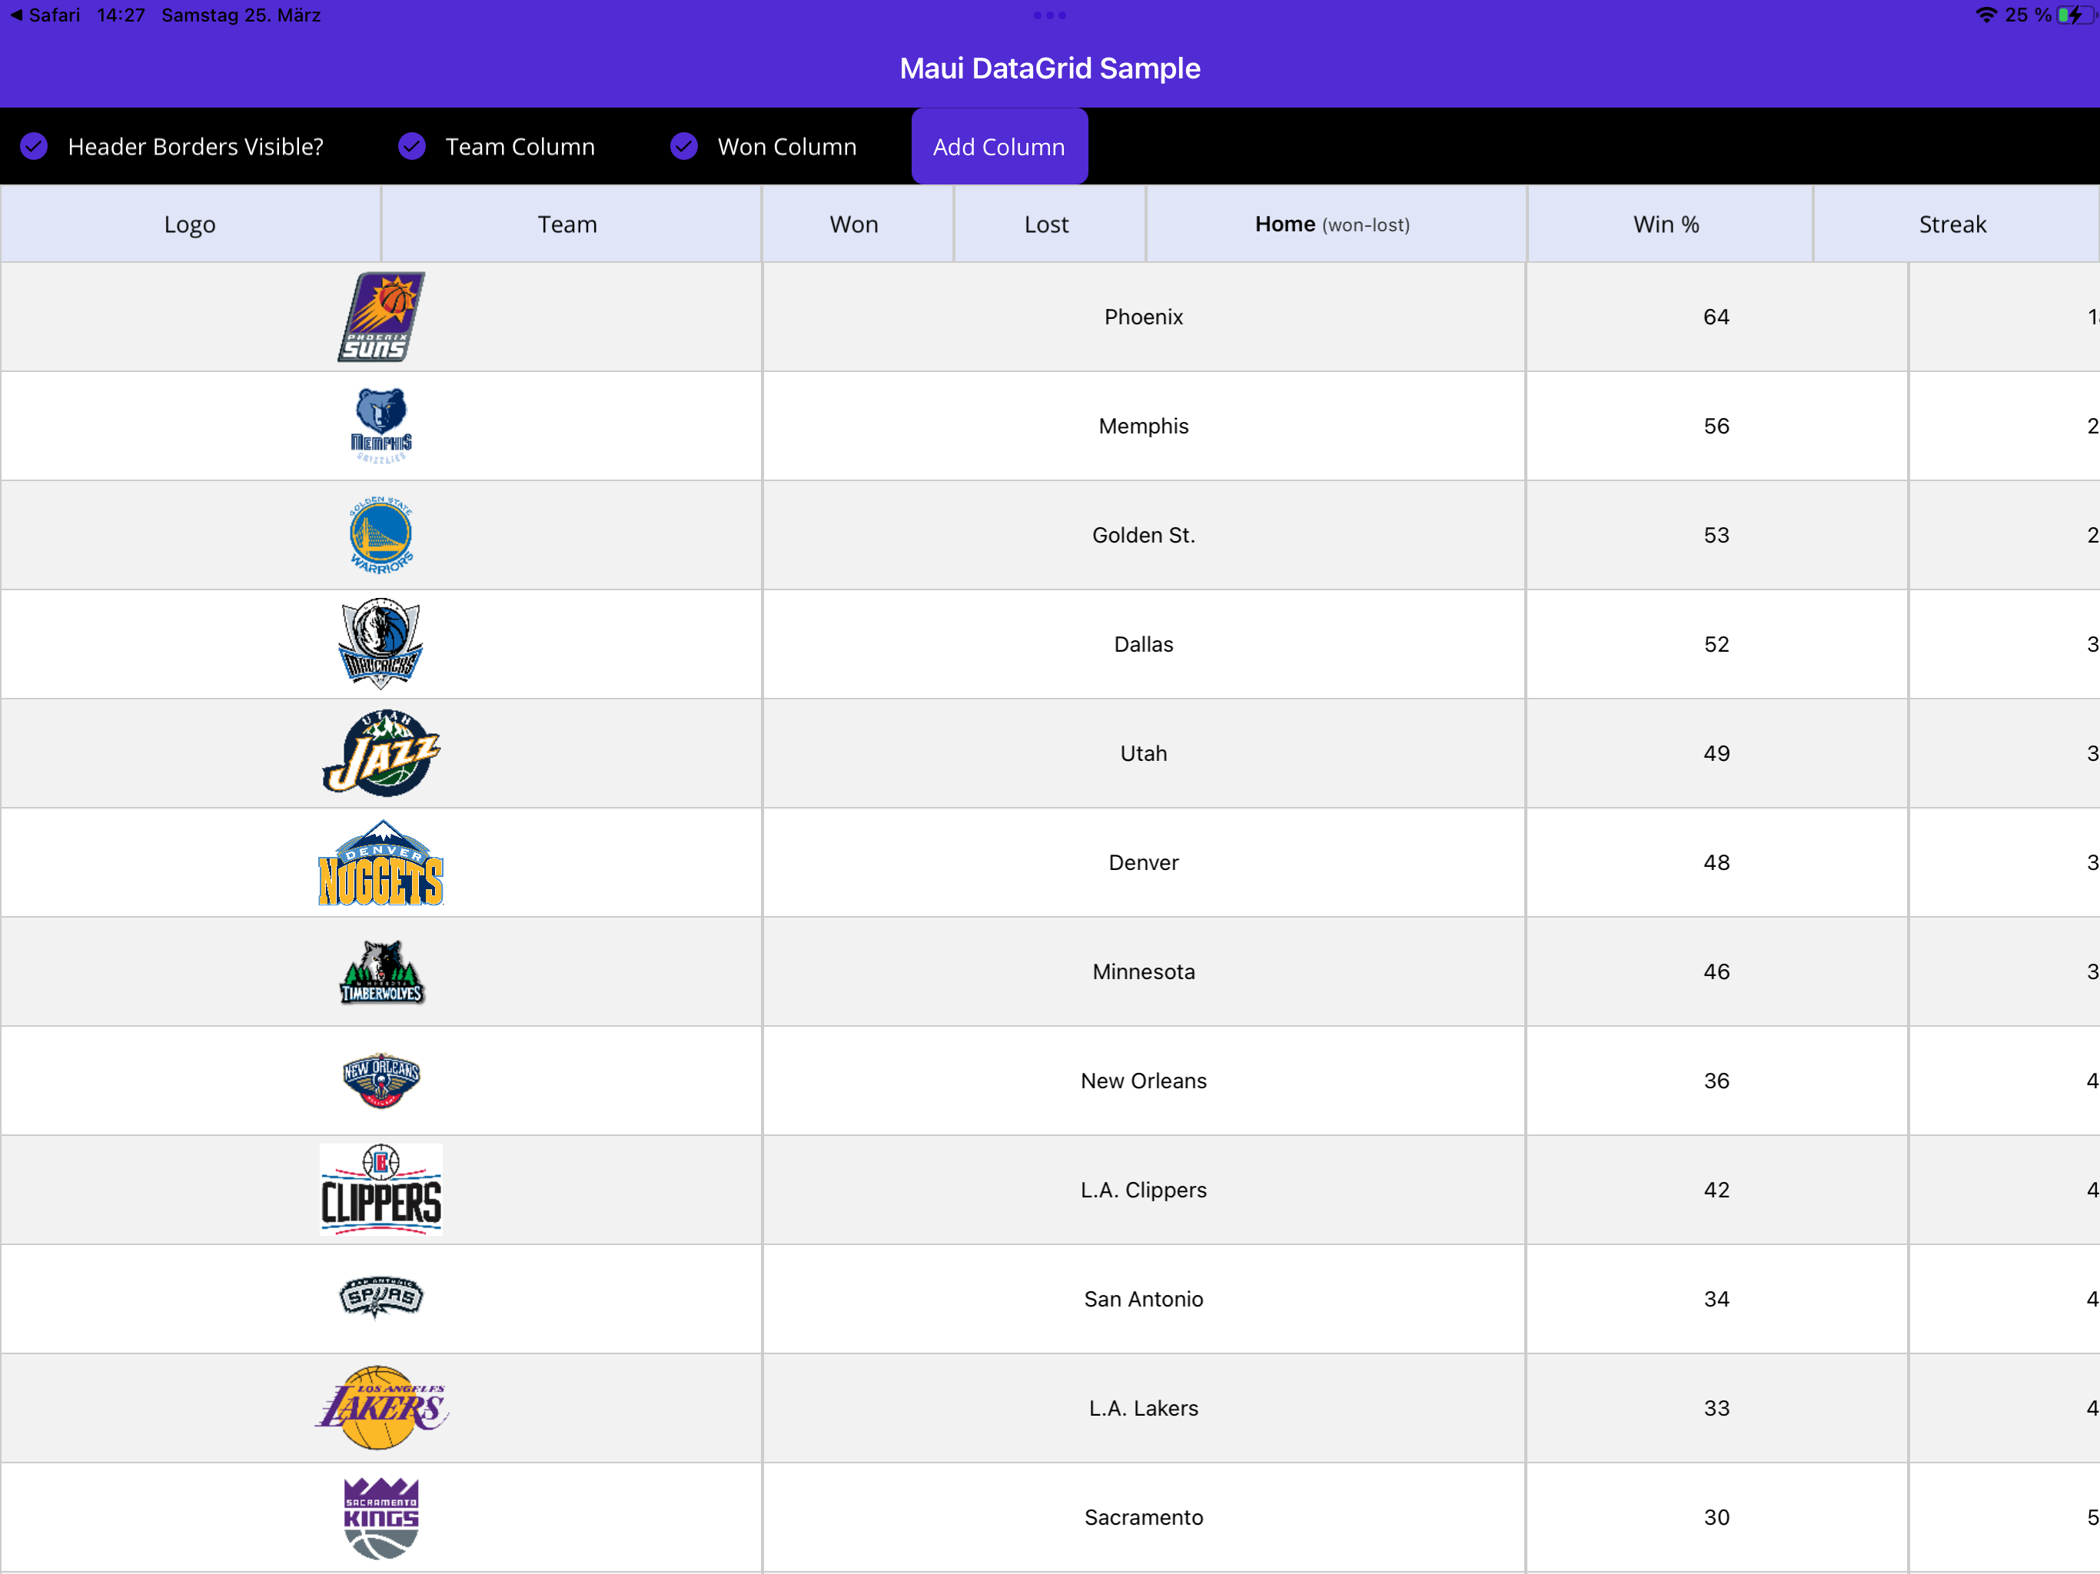Click the Memphis Grizzlies logo

click(380, 425)
